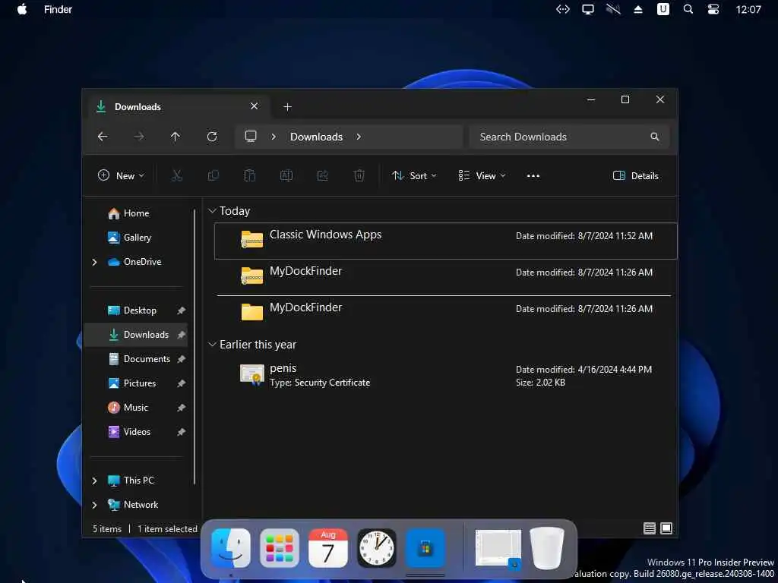
Task: Click chevron after Downloads in address bar
Action: tap(359, 137)
